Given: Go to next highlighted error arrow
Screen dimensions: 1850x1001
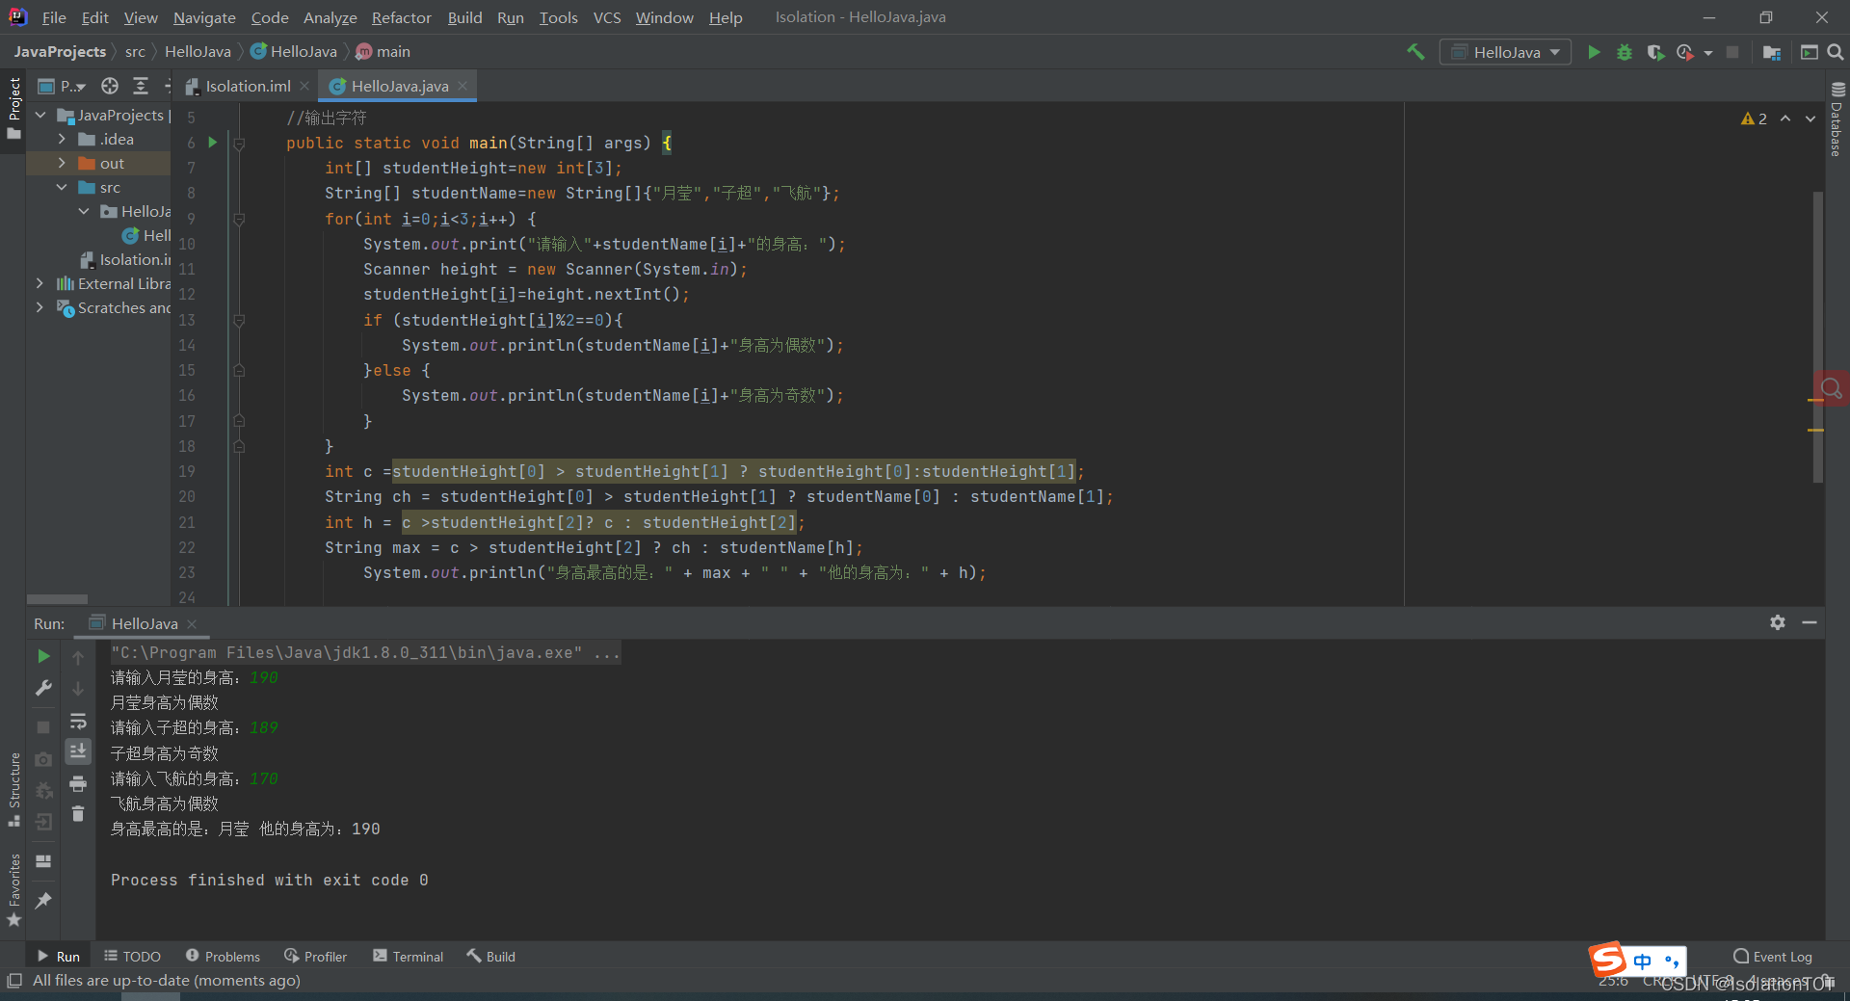Looking at the screenshot, I should click(1810, 119).
